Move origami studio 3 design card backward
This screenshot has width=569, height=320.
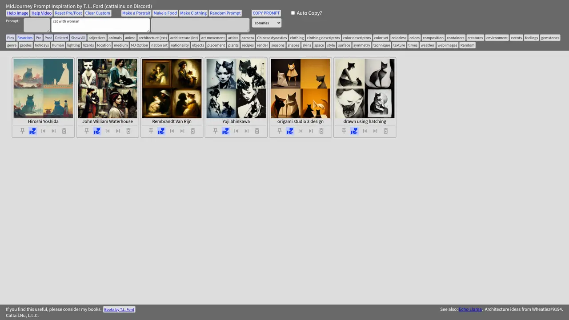(301, 131)
